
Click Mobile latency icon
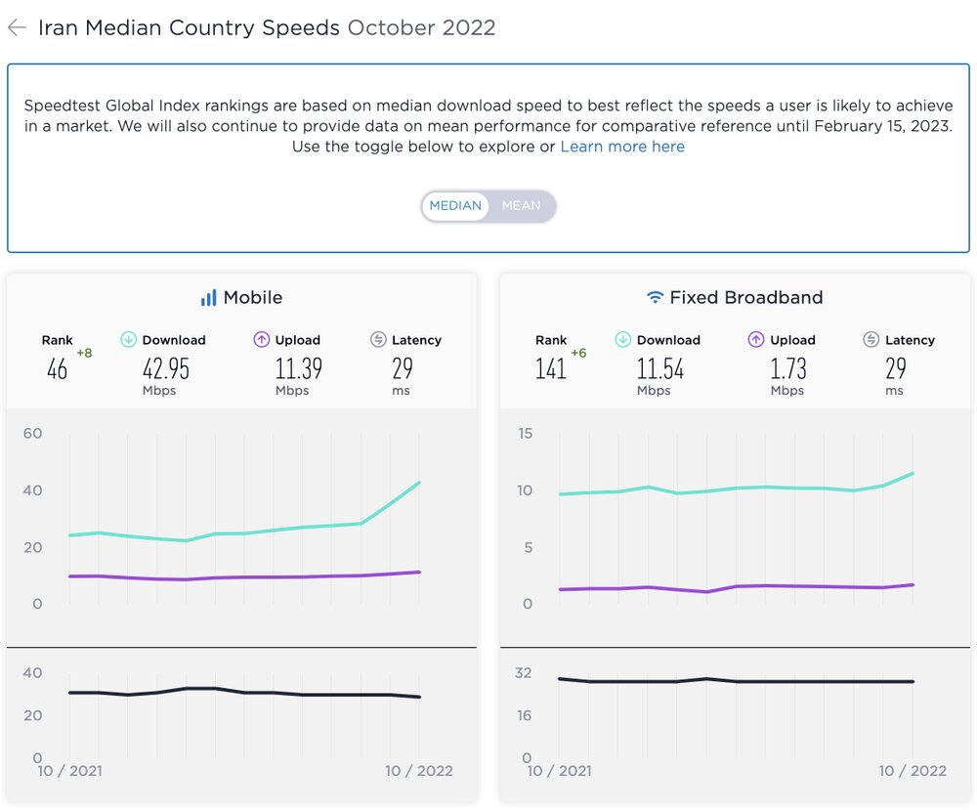(x=378, y=340)
